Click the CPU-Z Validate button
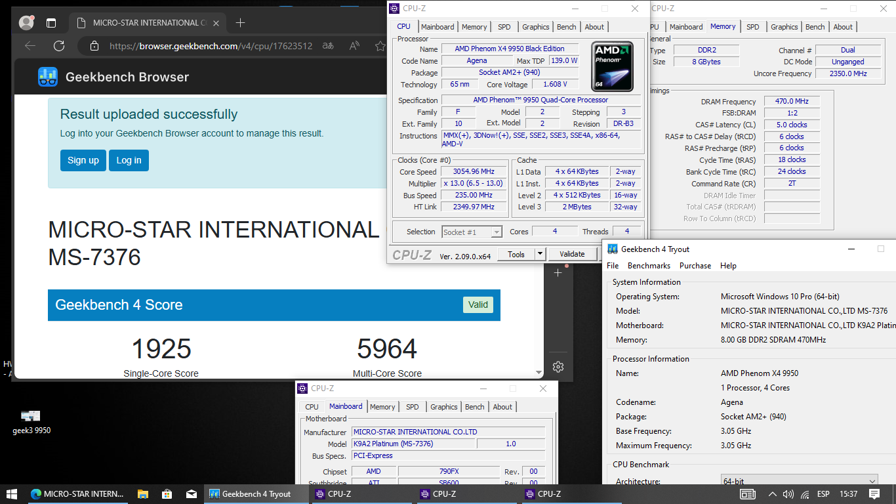 pos(572,254)
